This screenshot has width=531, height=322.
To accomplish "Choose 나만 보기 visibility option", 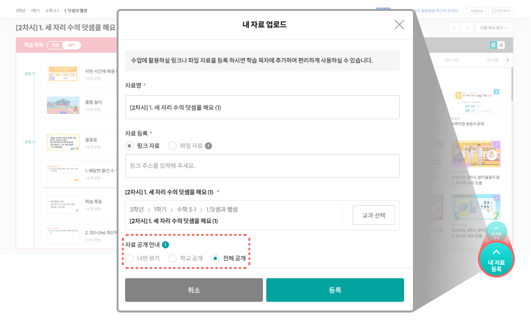I will tap(129, 259).
